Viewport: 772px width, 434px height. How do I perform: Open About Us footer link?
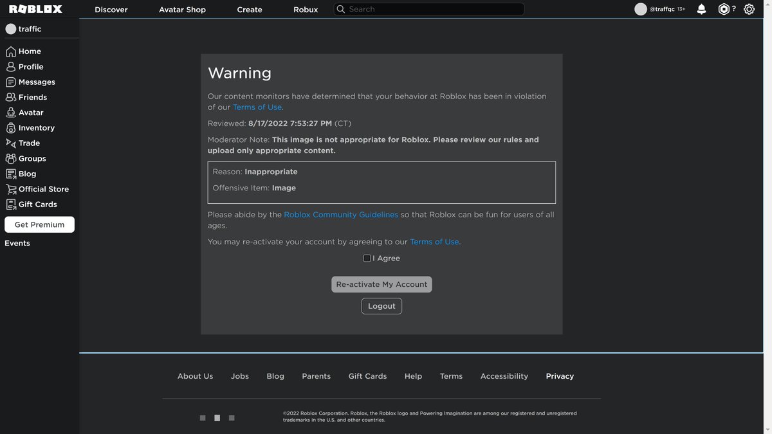pyautogui.click(x=195, y=376)
